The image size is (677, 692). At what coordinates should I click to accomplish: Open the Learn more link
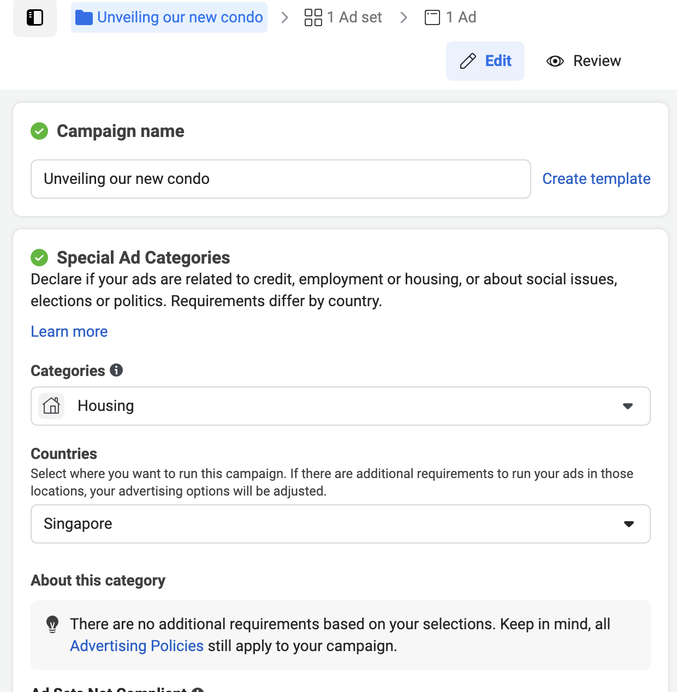pos(69,331)
